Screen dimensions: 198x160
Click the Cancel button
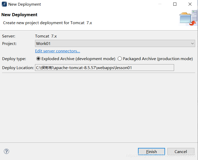coord(181,152)
